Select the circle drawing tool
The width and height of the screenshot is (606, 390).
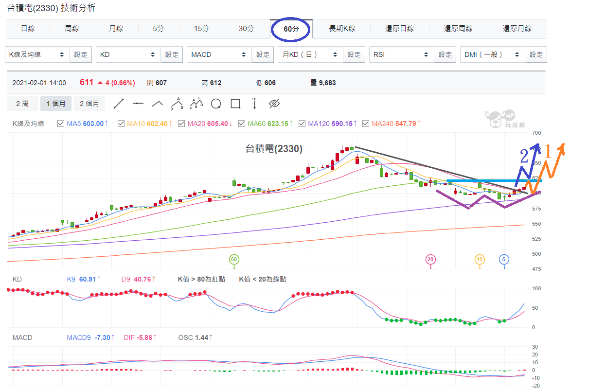click(x=216, y=104)
